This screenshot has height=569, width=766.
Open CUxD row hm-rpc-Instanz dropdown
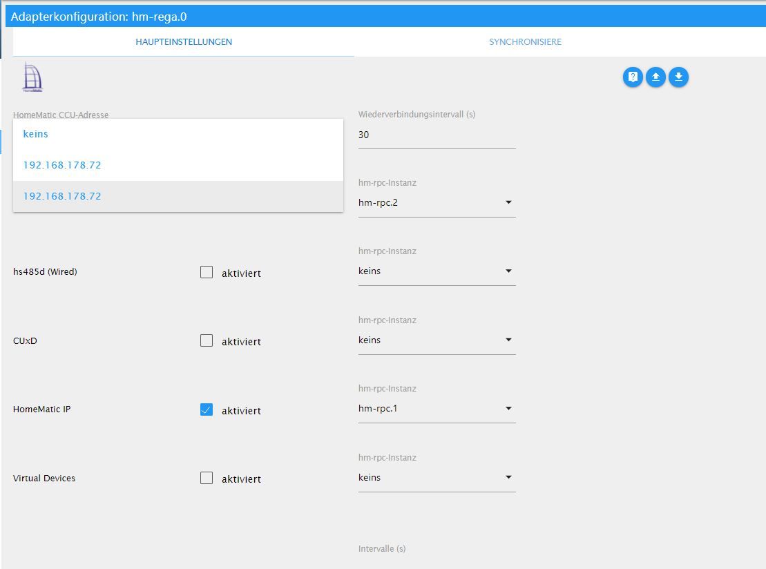[437, 340]
